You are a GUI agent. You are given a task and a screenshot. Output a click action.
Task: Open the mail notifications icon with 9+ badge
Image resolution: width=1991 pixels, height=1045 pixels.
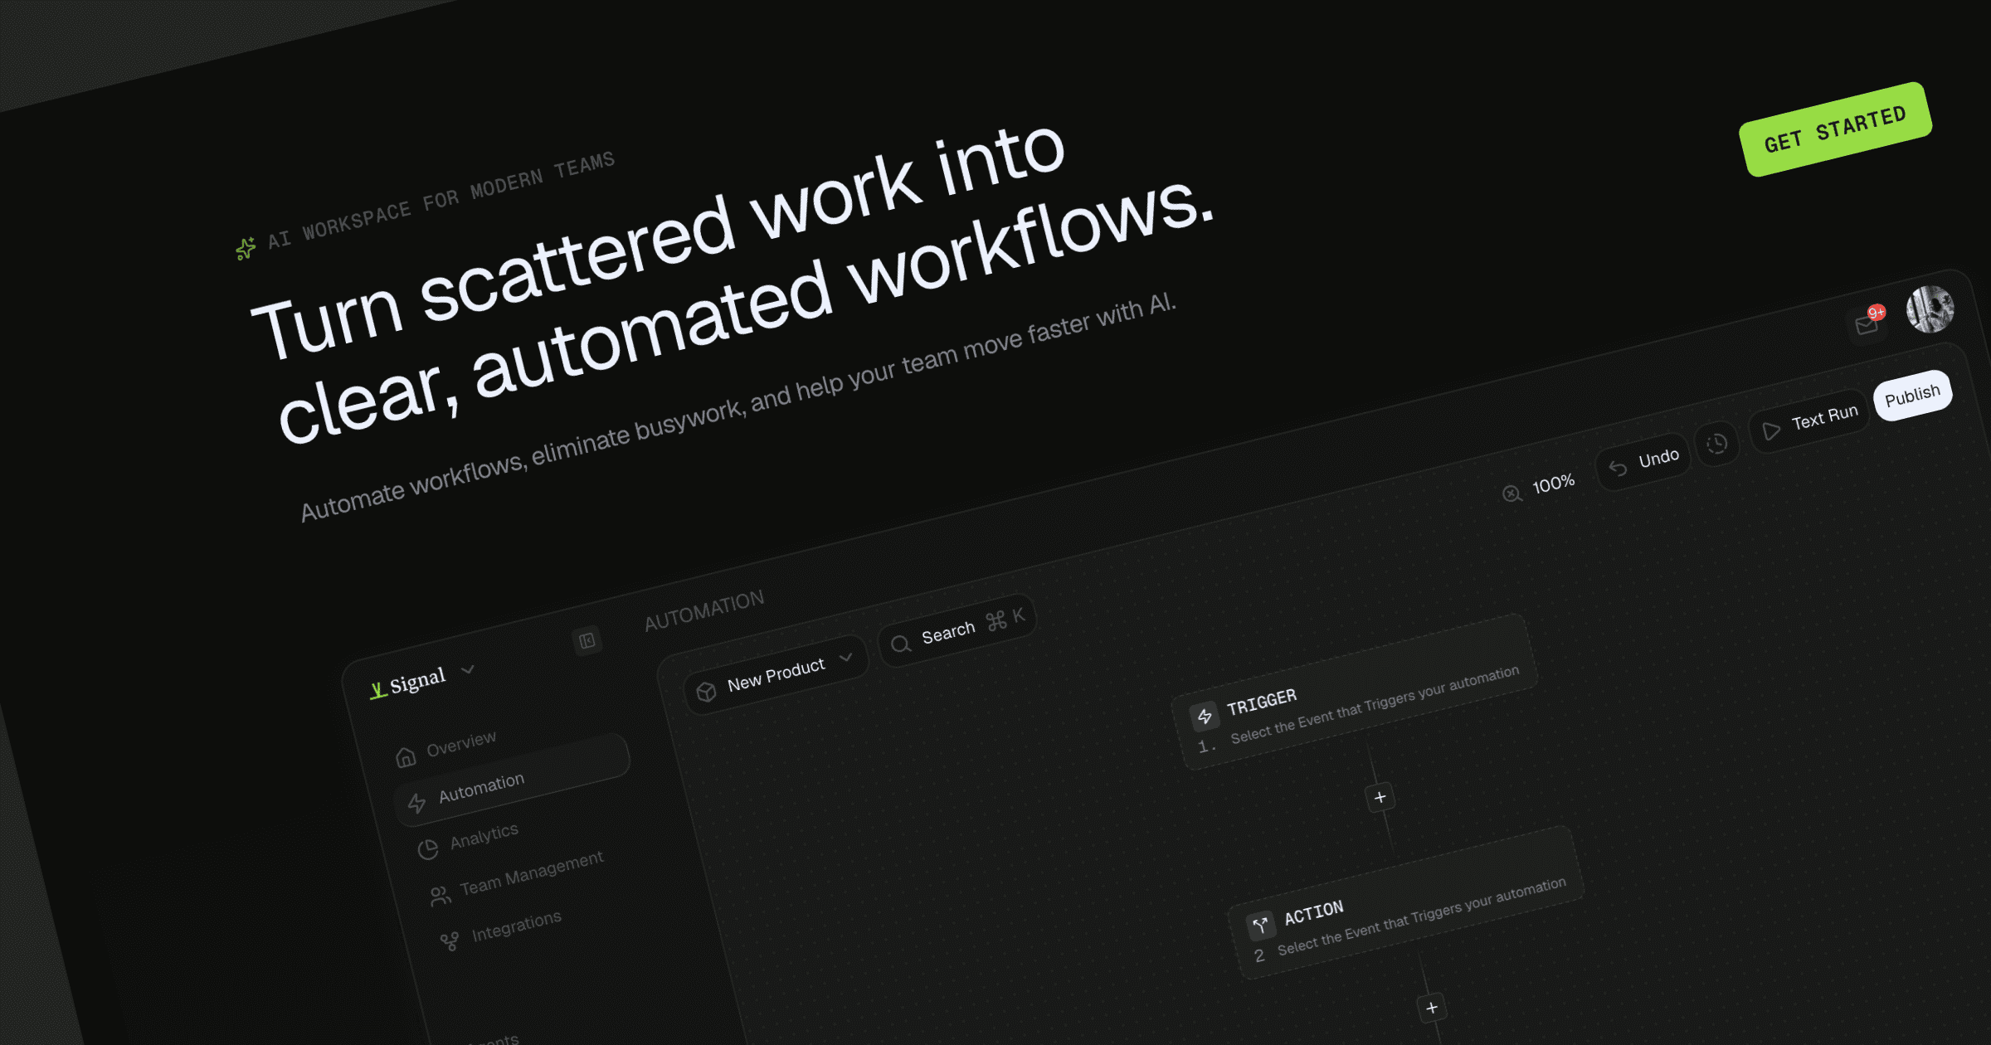(1867, 323)
